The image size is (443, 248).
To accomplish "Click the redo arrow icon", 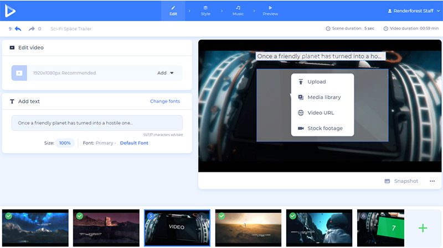I will [x=32, y=29].
